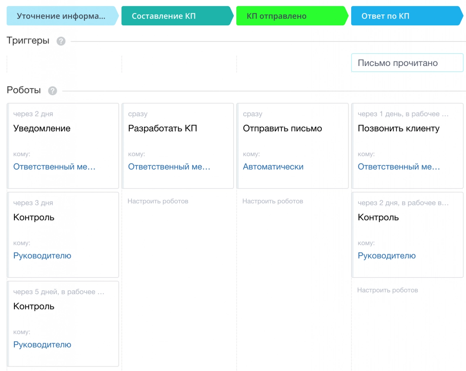Screen dimensions: 466x371
Task: Open the Письмо прочитано trigger
Action: (x=407, y=63)
